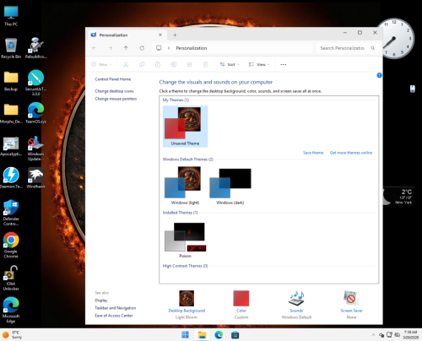Open Ease of Access Center link
The height and width of the screenshot is (341, 422).
[114, 316]
